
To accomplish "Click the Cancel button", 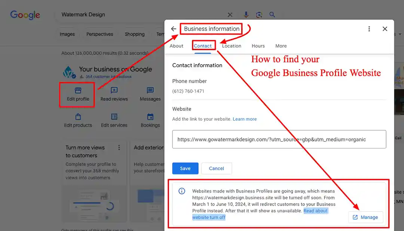I will click(217, 168).
